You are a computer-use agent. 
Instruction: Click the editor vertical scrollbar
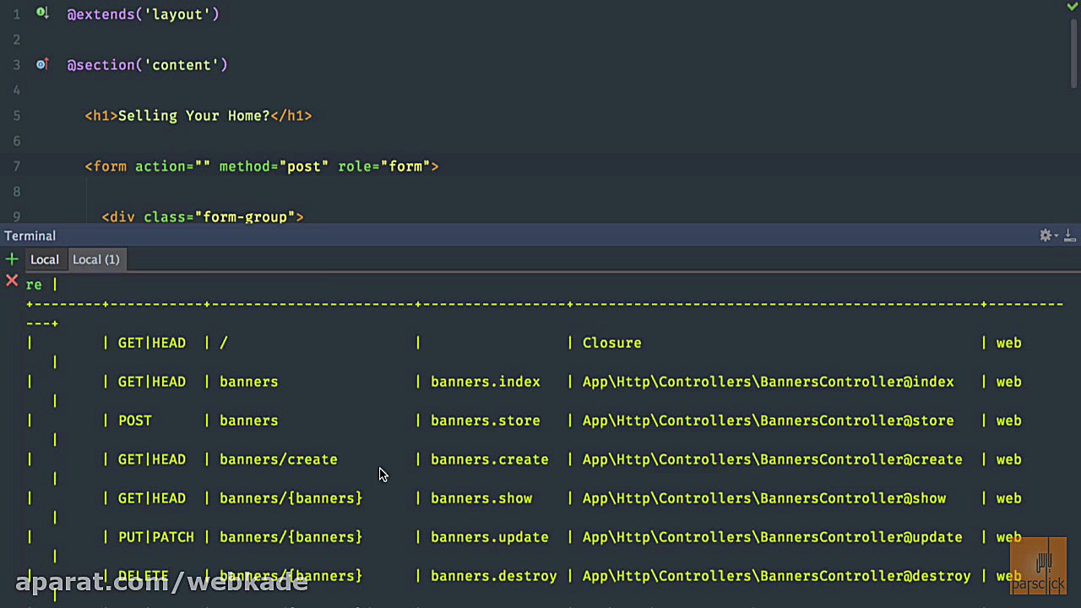1074,51
